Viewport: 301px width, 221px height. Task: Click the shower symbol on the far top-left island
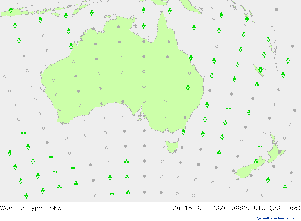click(11, 10)
